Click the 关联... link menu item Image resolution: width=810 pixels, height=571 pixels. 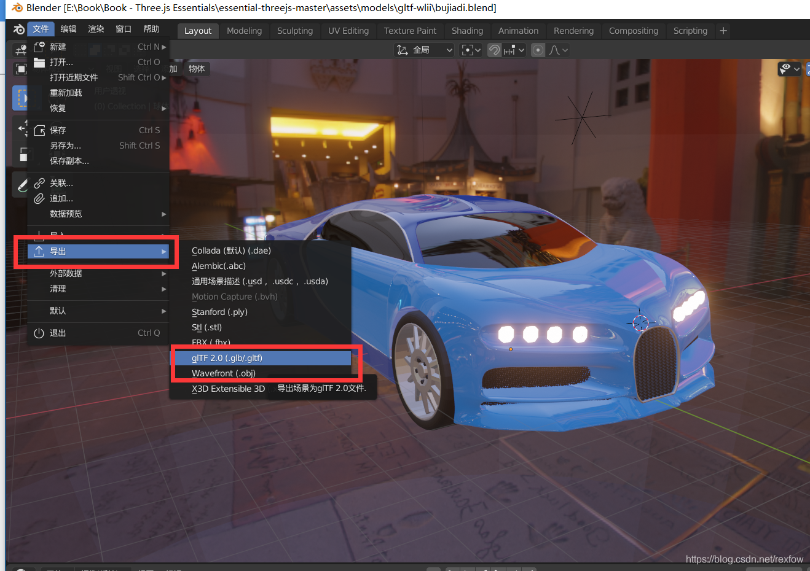point(98,183)
